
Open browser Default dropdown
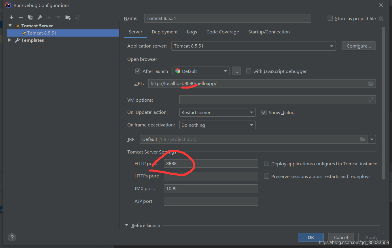tap(201, 71)
